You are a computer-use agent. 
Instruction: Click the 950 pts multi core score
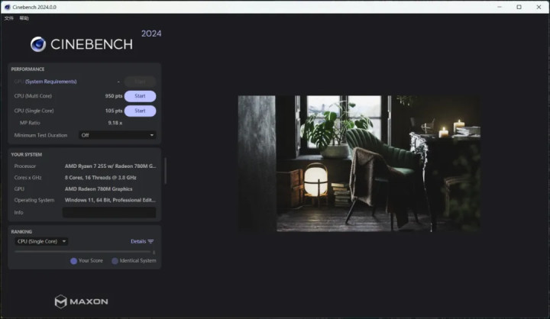tap(114, 95)
